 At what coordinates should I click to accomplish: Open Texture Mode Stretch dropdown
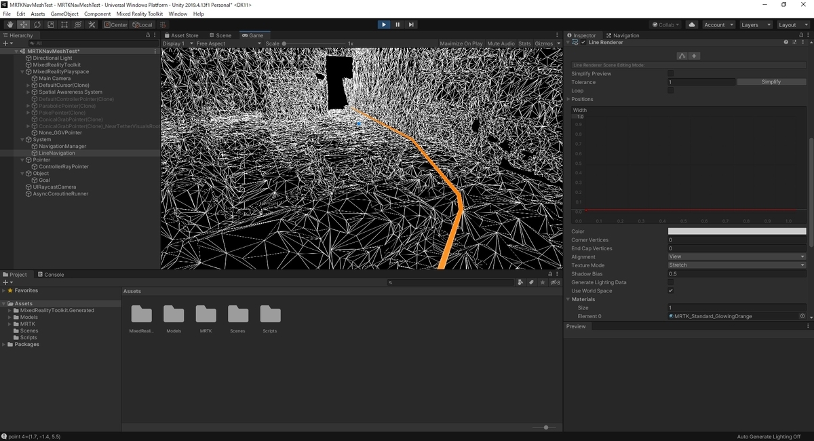tap(737, 265)
